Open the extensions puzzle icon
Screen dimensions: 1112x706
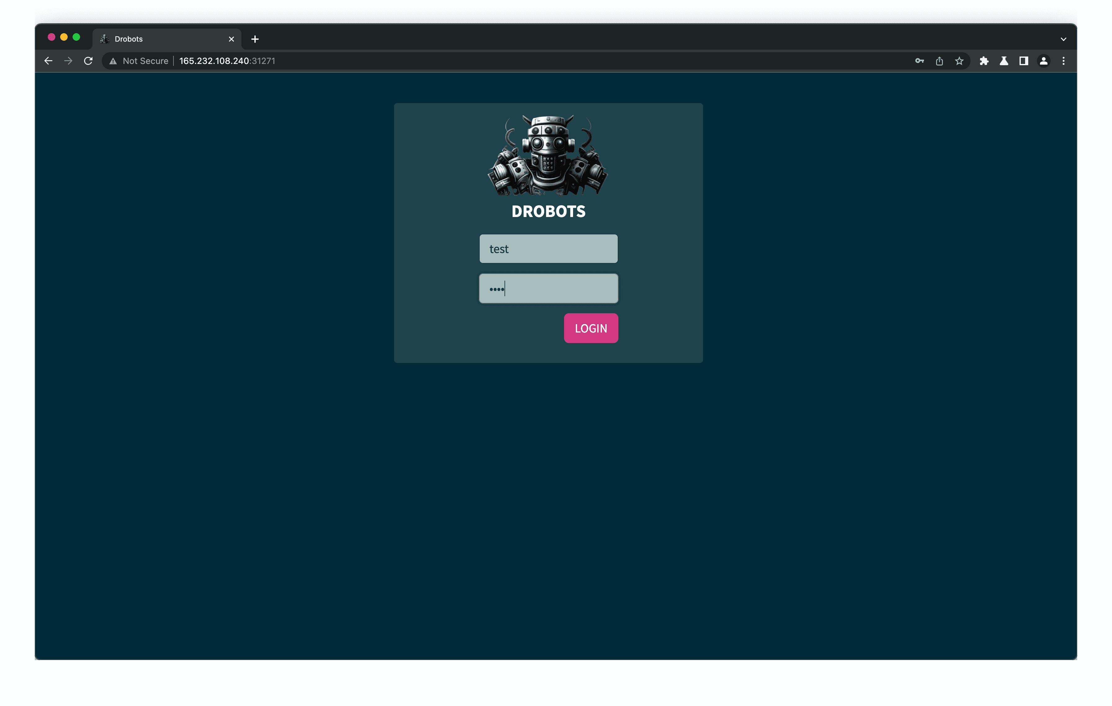[x=984, y=61]
